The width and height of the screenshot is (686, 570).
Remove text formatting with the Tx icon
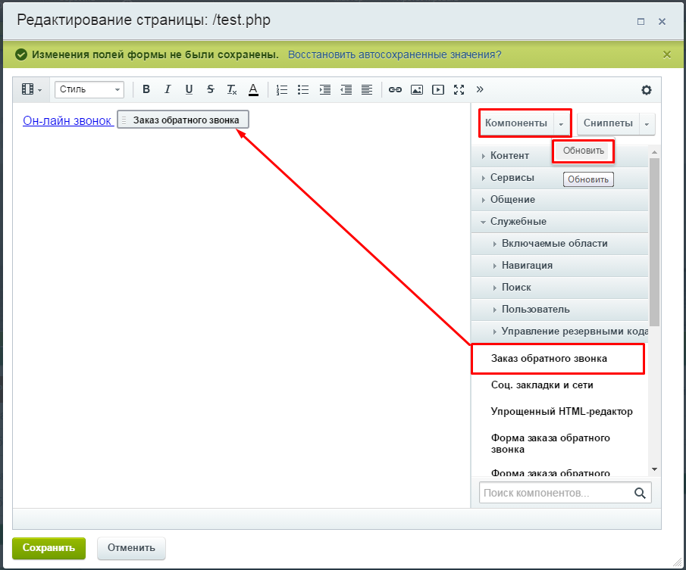(231, 89)
